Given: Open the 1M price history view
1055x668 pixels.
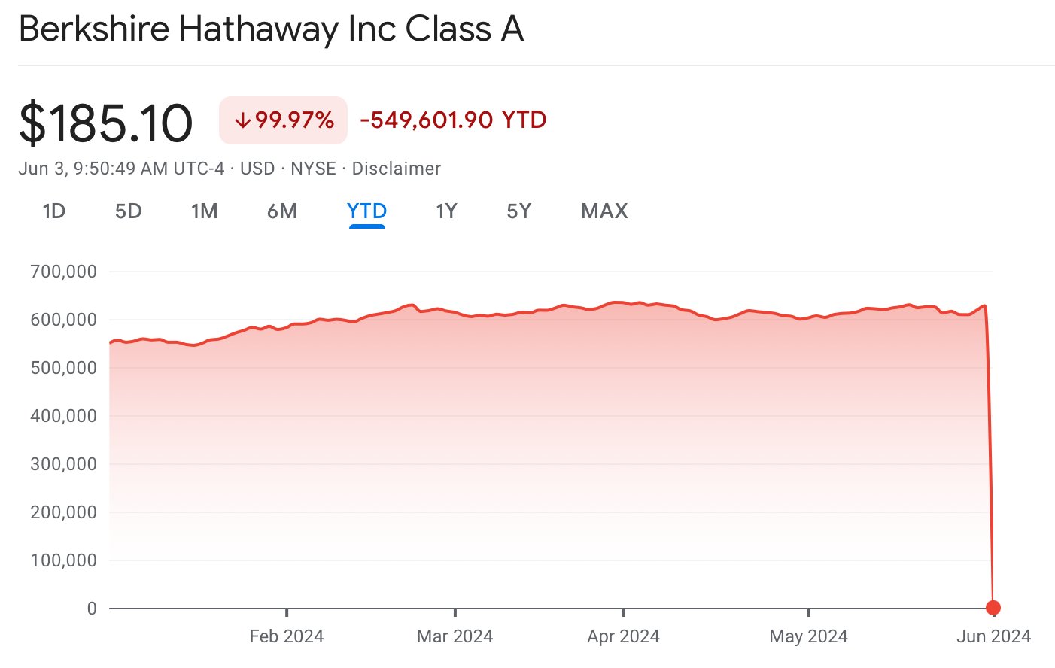Looking at the screenshot, I should (x=205, y=211).
